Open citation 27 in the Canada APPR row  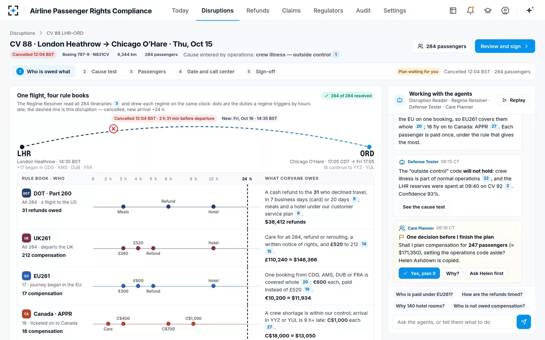pos(269,327)
